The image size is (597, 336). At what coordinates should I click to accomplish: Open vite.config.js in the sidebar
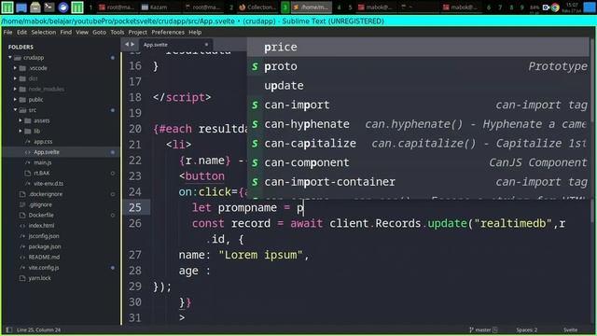coord(44,268)
